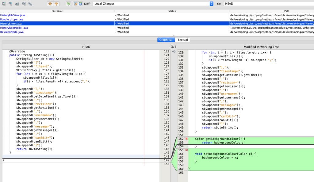This screenshot has width=314, height=182.
Task: Go to previous difference with up arrow
Action: click(56, 4)
